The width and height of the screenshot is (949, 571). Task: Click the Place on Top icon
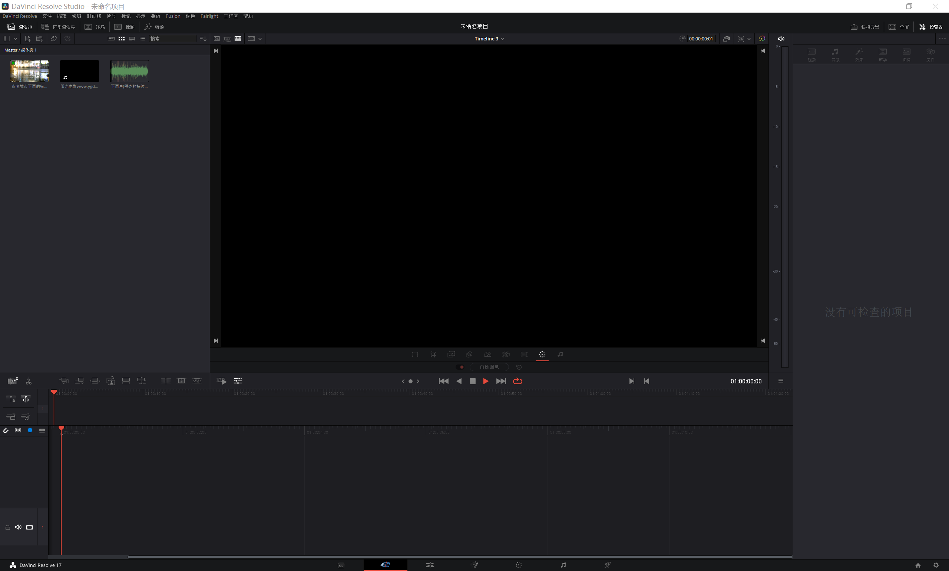click(126, 381)
